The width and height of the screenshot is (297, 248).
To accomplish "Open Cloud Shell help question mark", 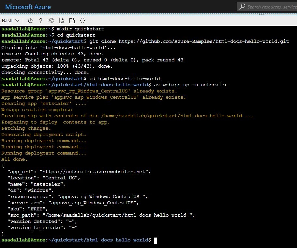I will pyautogui.click(x=40, y=21).
